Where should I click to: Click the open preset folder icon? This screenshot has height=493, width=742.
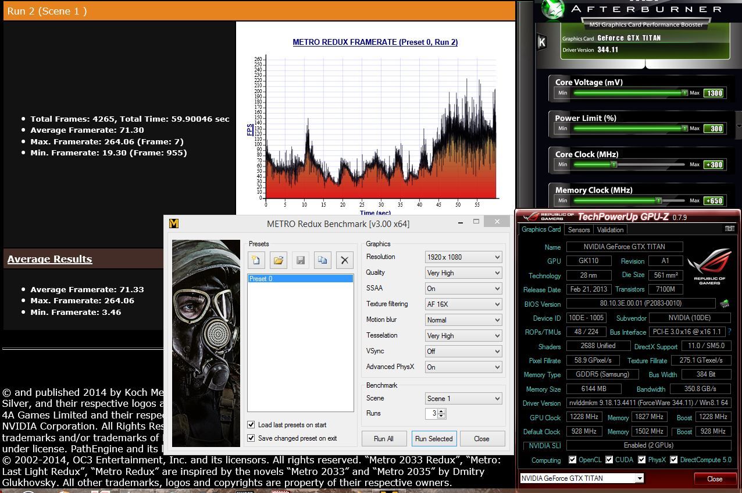pyautogui.click(x=279, y=260)
